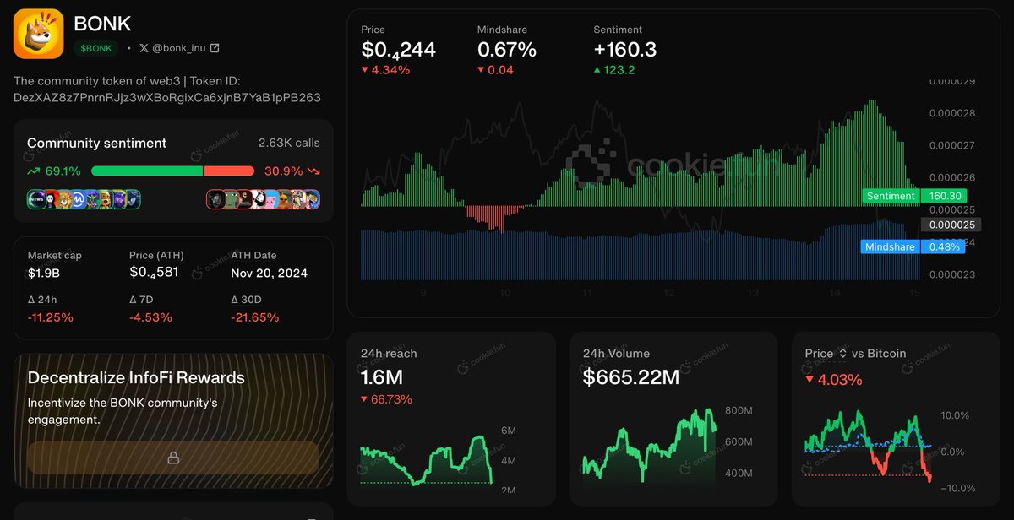Click the green bullish part of sentiment bar
The height and width of the screenshot is (520, 1014).
pos(147,171)
